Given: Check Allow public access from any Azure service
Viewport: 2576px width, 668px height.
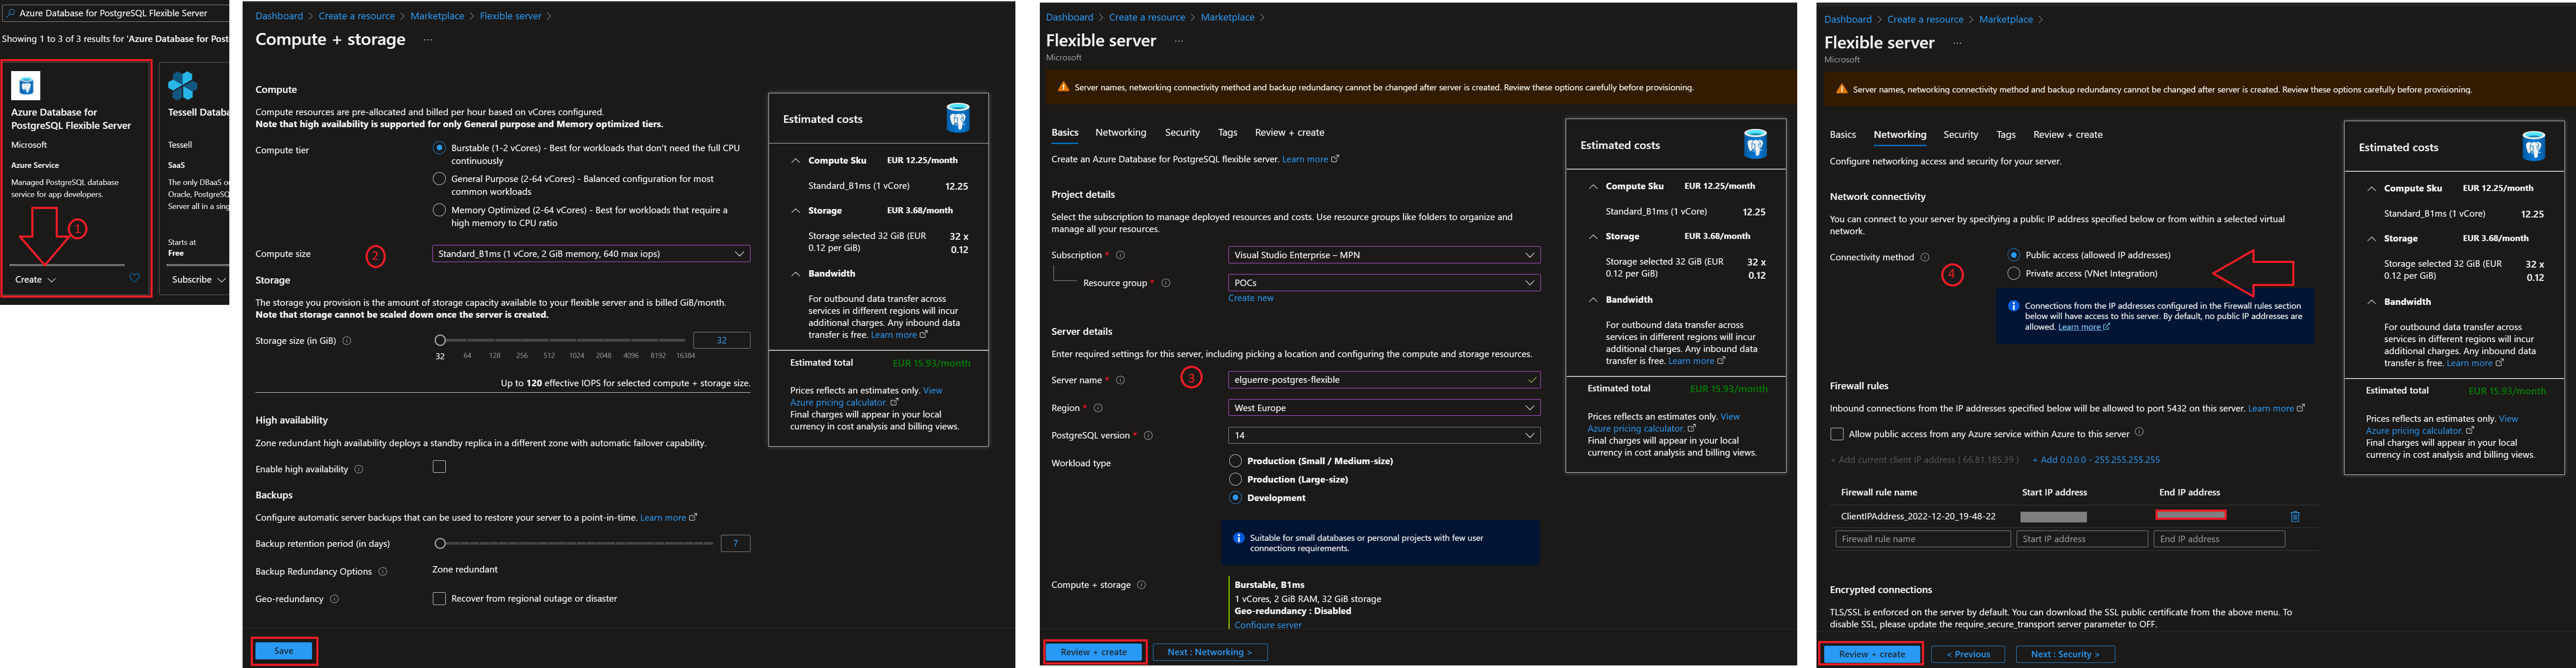Looking at the screenshot, I should pos(1837,434).
